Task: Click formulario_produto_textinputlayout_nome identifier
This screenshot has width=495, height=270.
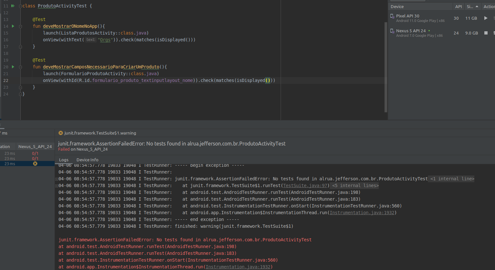Action: (142, 80)
